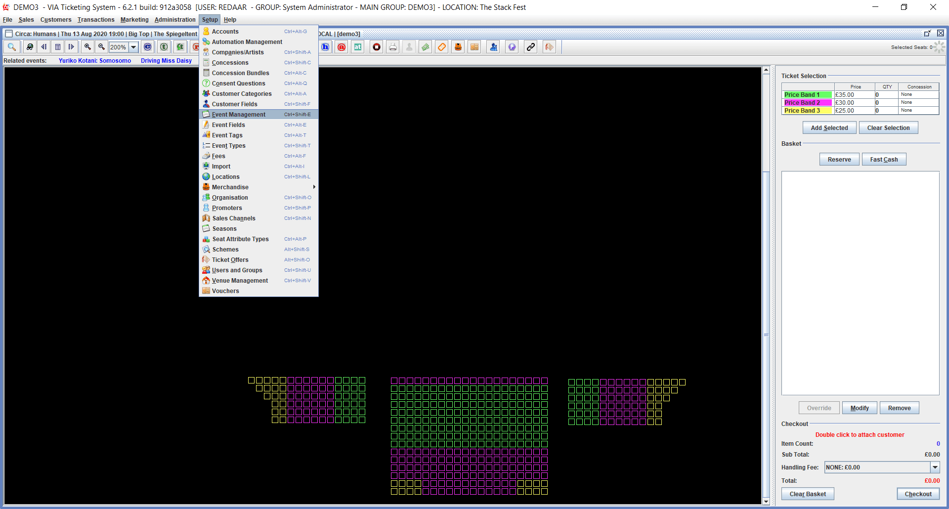Image resolution: width=949 pixels, height=509 pixels.
Task: Open Users and Groups menu item
Action: (x=237, y=270)
